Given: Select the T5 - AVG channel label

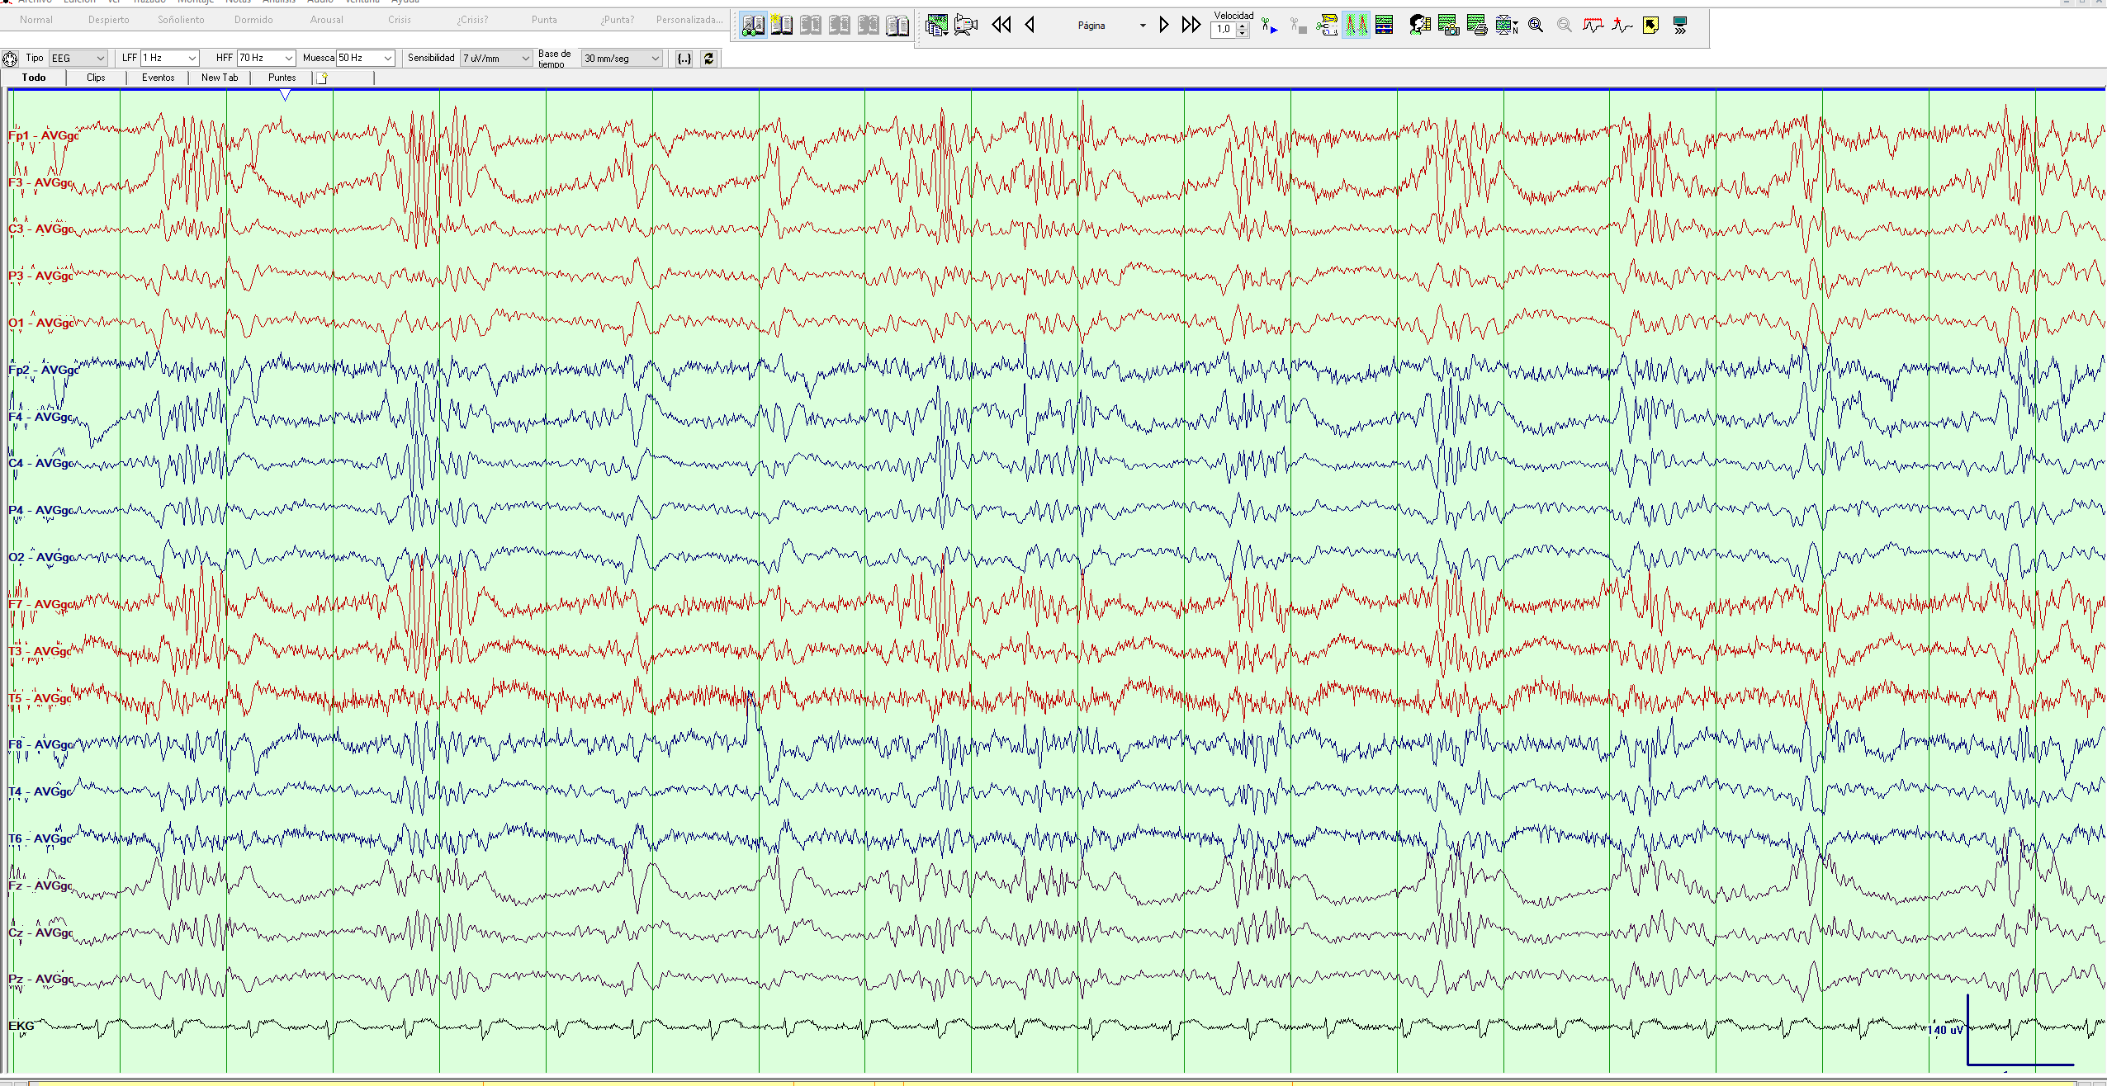Looking at the screenshot, I should 40,698.
